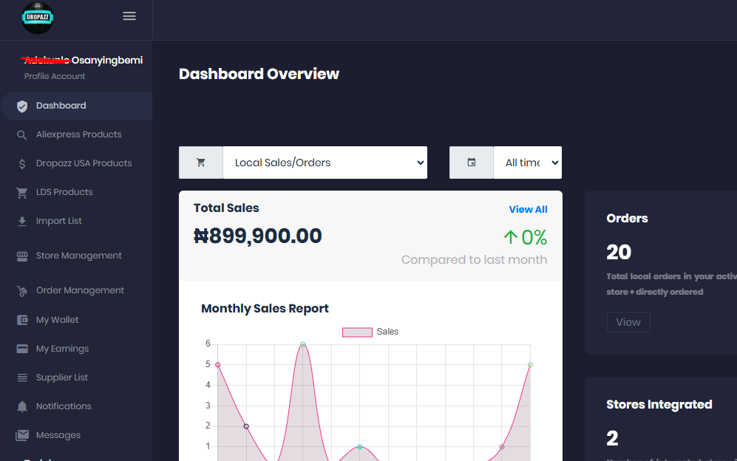Click the Messages envelope icon
Image resolution: width=737 pixels, height=461 pixels.
[x=22, y=436]
